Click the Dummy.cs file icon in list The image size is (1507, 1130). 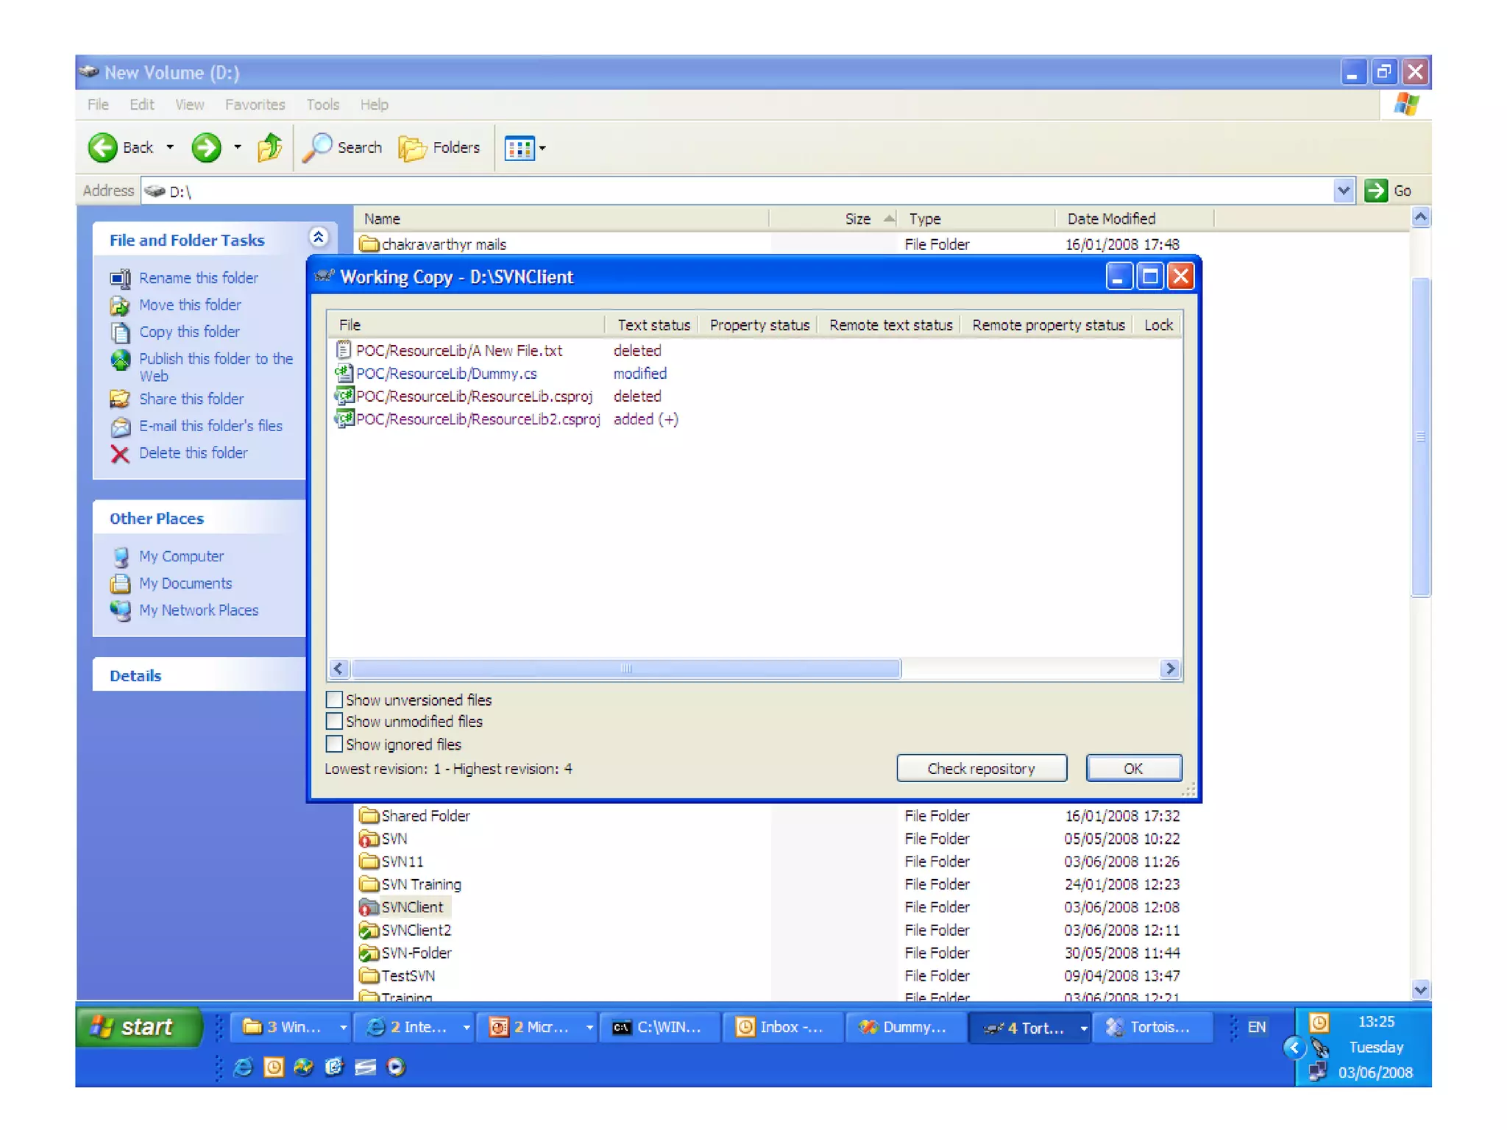point(344,373)
